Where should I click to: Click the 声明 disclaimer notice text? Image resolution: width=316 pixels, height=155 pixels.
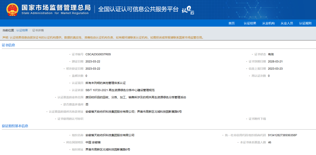pyautogui.click(x=103, y=37)
